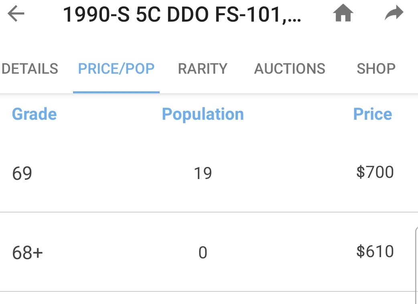Click the scrollbar handle at right edge
This screenshot has height=304, width=418.
(x=416, y=265)
